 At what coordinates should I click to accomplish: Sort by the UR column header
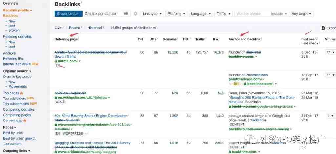[x=153, y=39]
